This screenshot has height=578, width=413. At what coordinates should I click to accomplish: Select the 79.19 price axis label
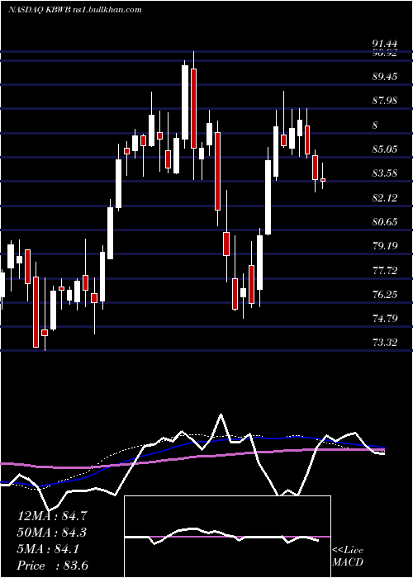click(x=385, y=246)
